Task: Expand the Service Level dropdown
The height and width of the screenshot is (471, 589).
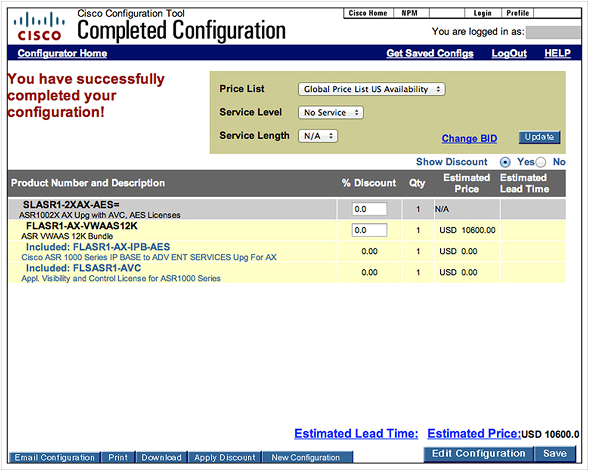Action: click(x=330, y=113)
